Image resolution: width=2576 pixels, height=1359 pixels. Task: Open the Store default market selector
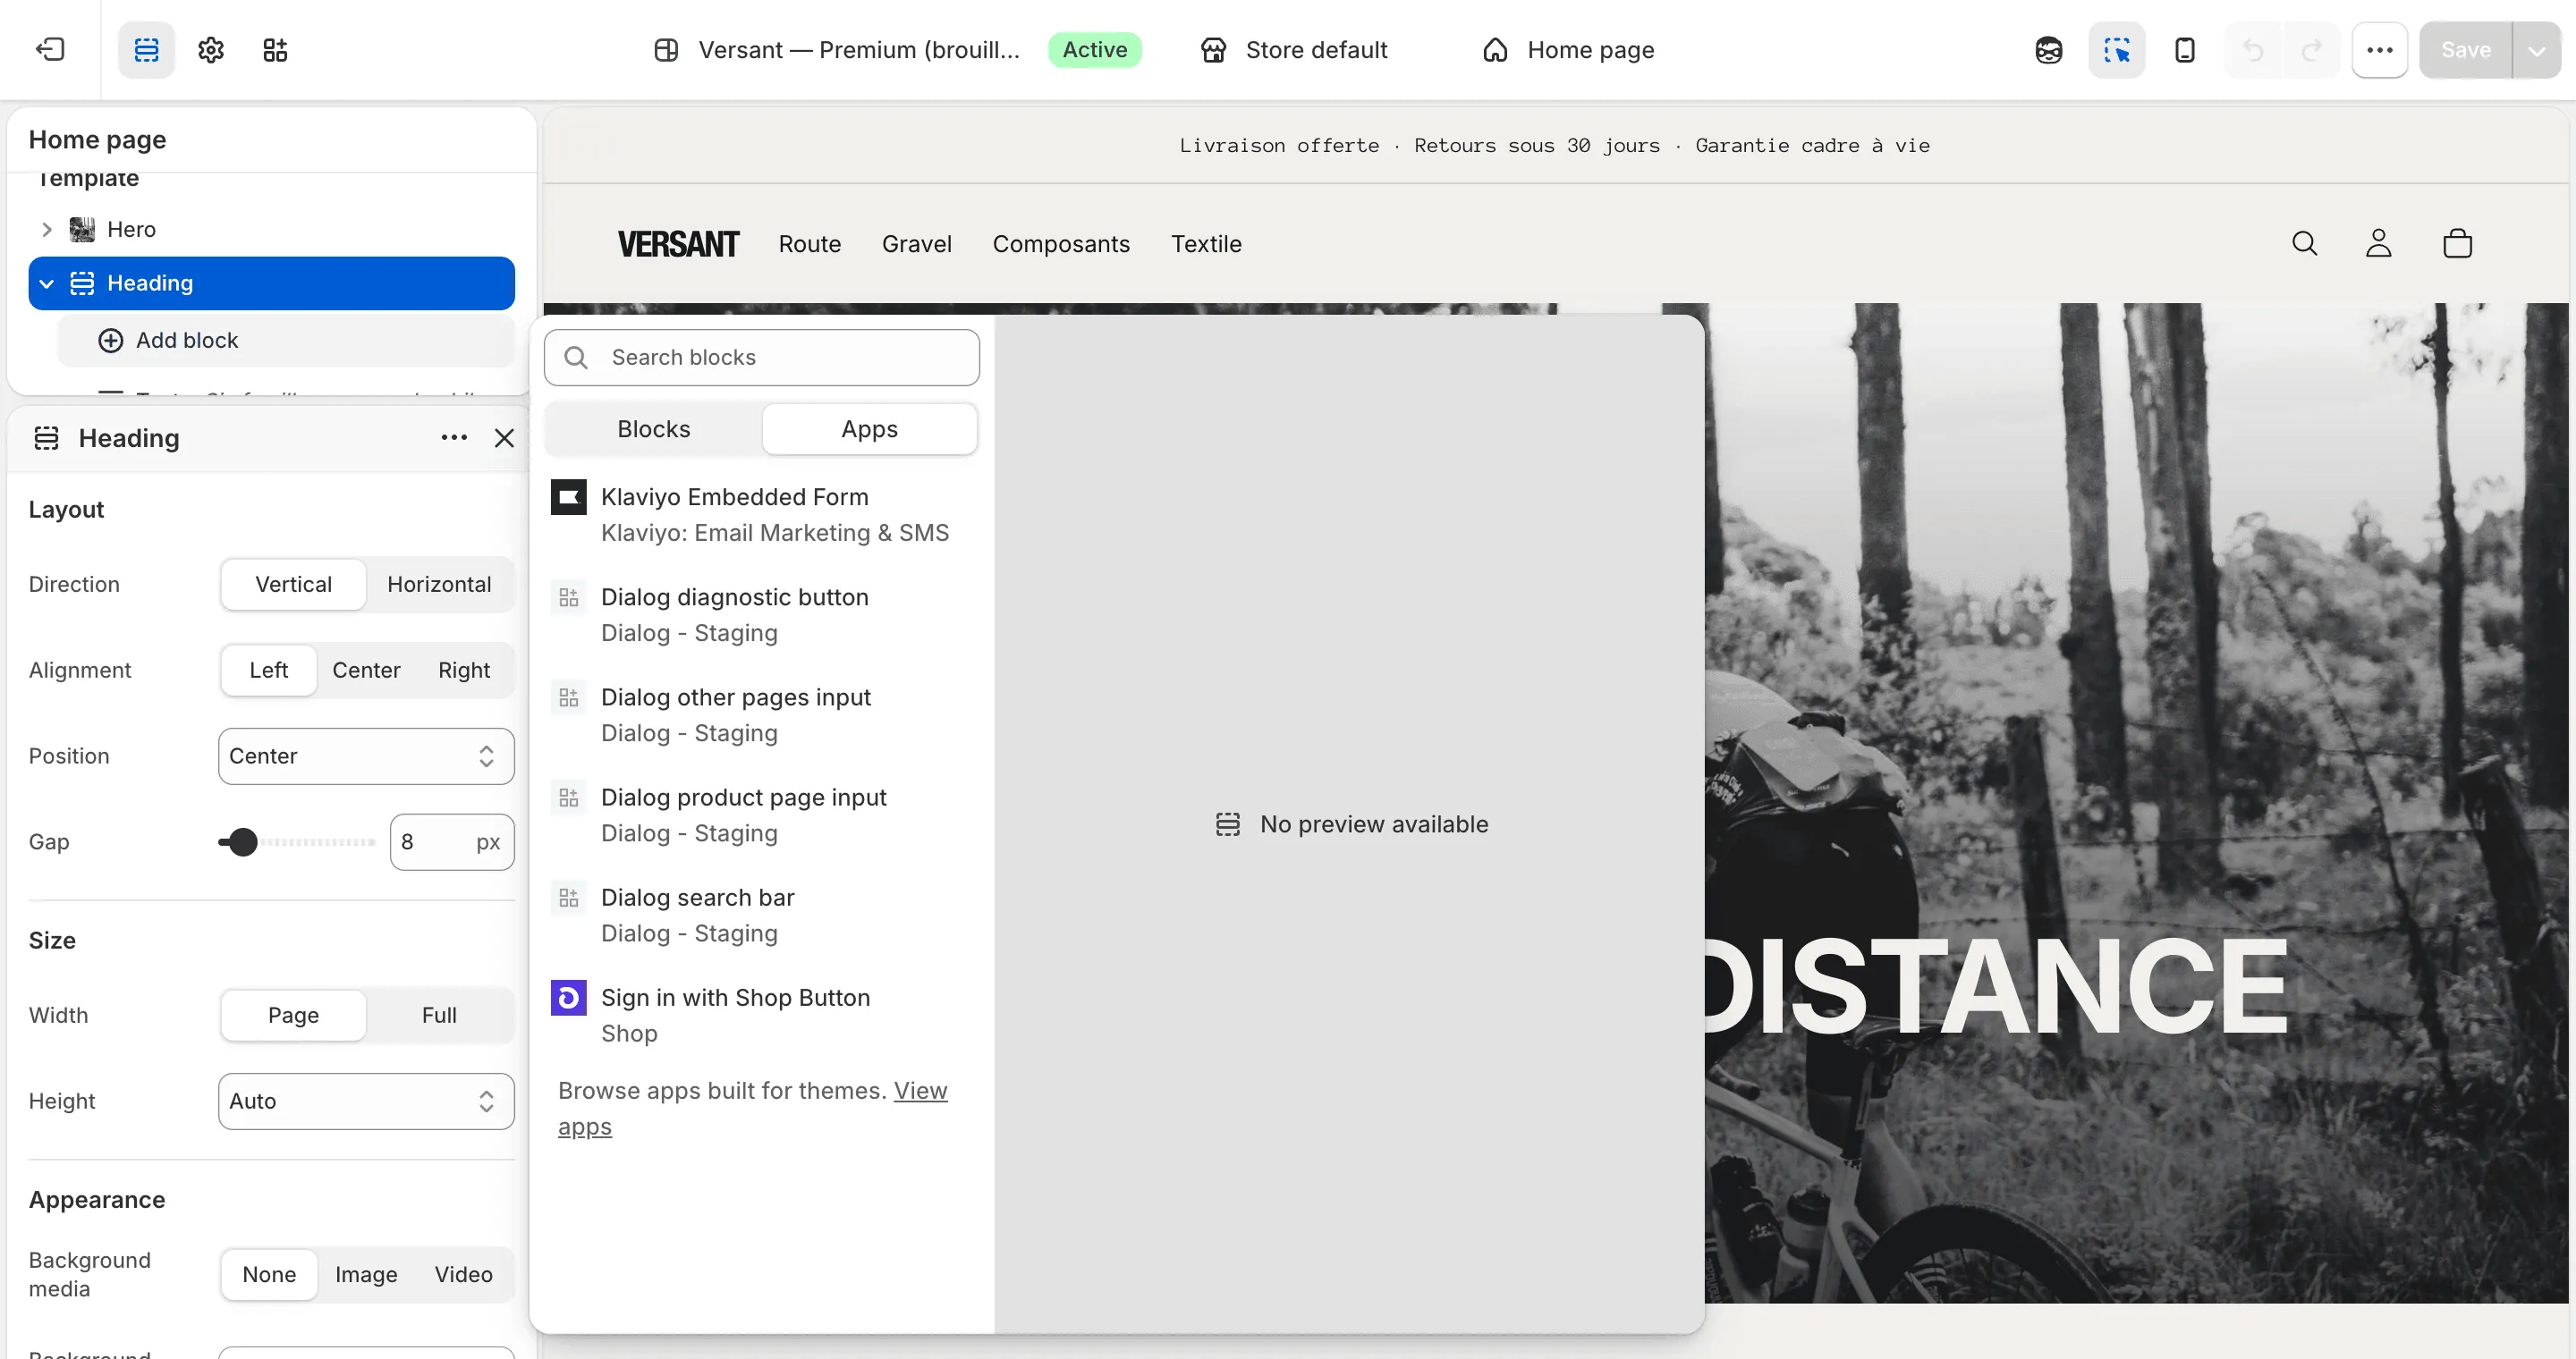click(x=1294, y=50)
